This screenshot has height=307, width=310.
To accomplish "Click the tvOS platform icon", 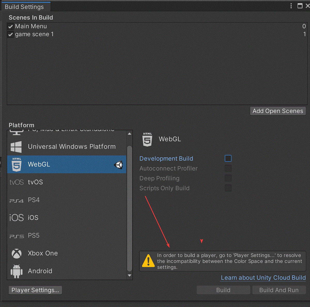I will [16, 182].
